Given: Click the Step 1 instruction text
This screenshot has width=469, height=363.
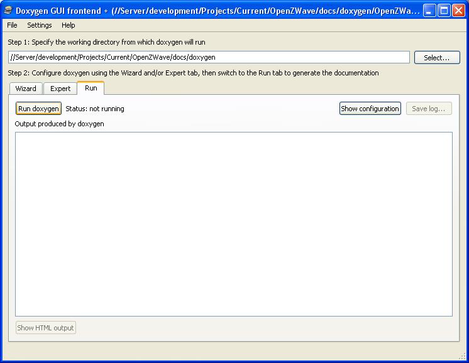Looking at the screenshot, I should click(106, 42).
